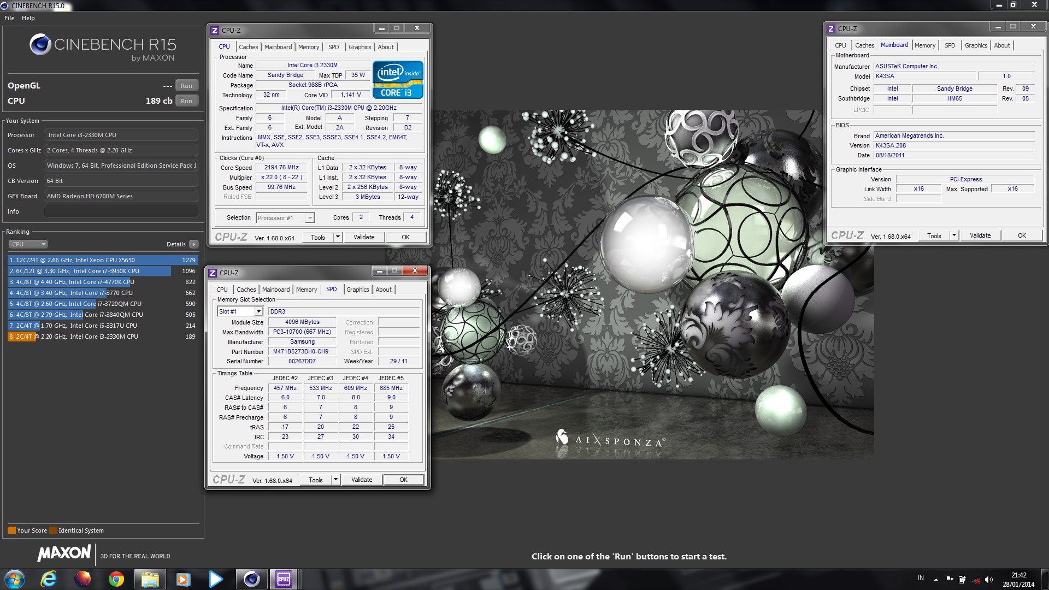Viewport: 1049px width, 590px height.
Task: Launch Google Chrome from taskbar
Action: click(116, 579)
